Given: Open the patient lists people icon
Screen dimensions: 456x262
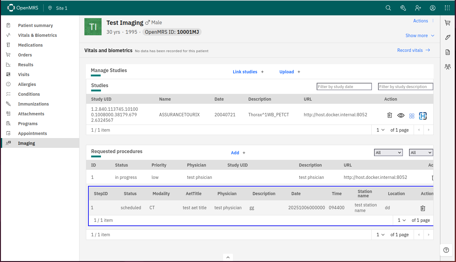Looking at the screenshot, I should pos(448,67).
